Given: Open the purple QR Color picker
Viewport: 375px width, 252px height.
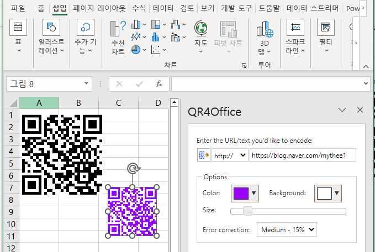Looking at the screenshot, I should (x=245, y=193).
